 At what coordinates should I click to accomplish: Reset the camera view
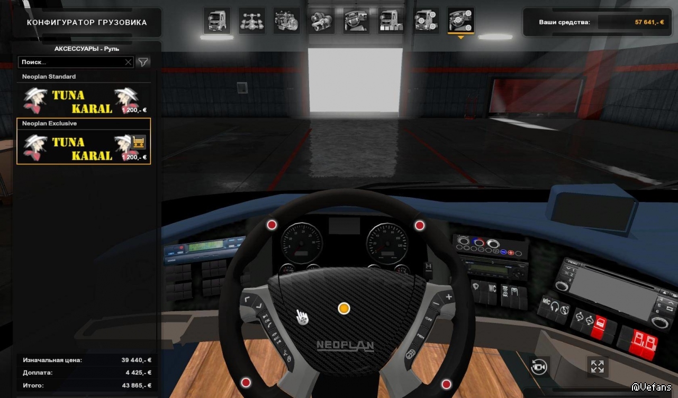[539, 366]
